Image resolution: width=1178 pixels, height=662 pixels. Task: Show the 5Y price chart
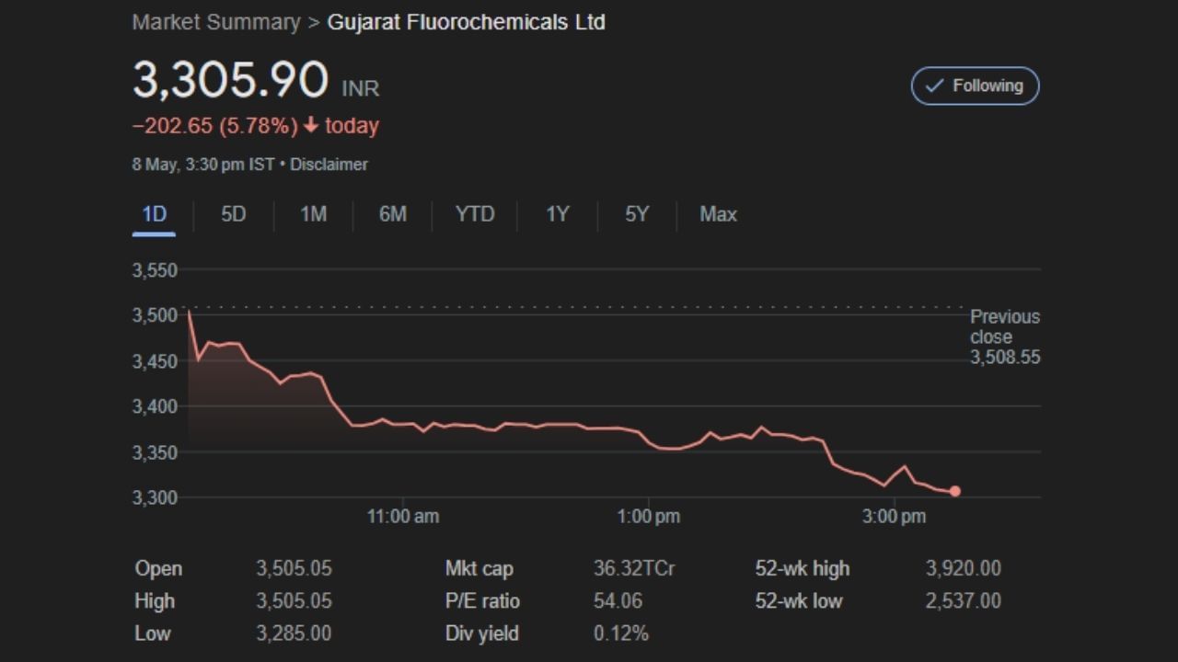(x=637, y=214)
